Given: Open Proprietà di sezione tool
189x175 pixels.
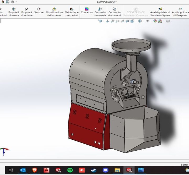Looking at the screenshot, I should [27, 12].
